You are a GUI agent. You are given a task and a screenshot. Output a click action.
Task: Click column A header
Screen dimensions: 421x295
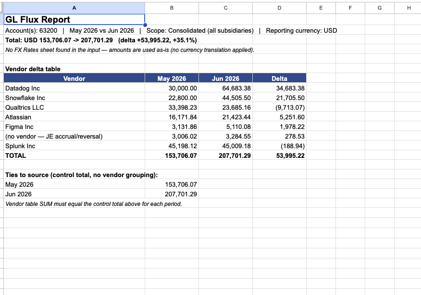click(74, 8)
